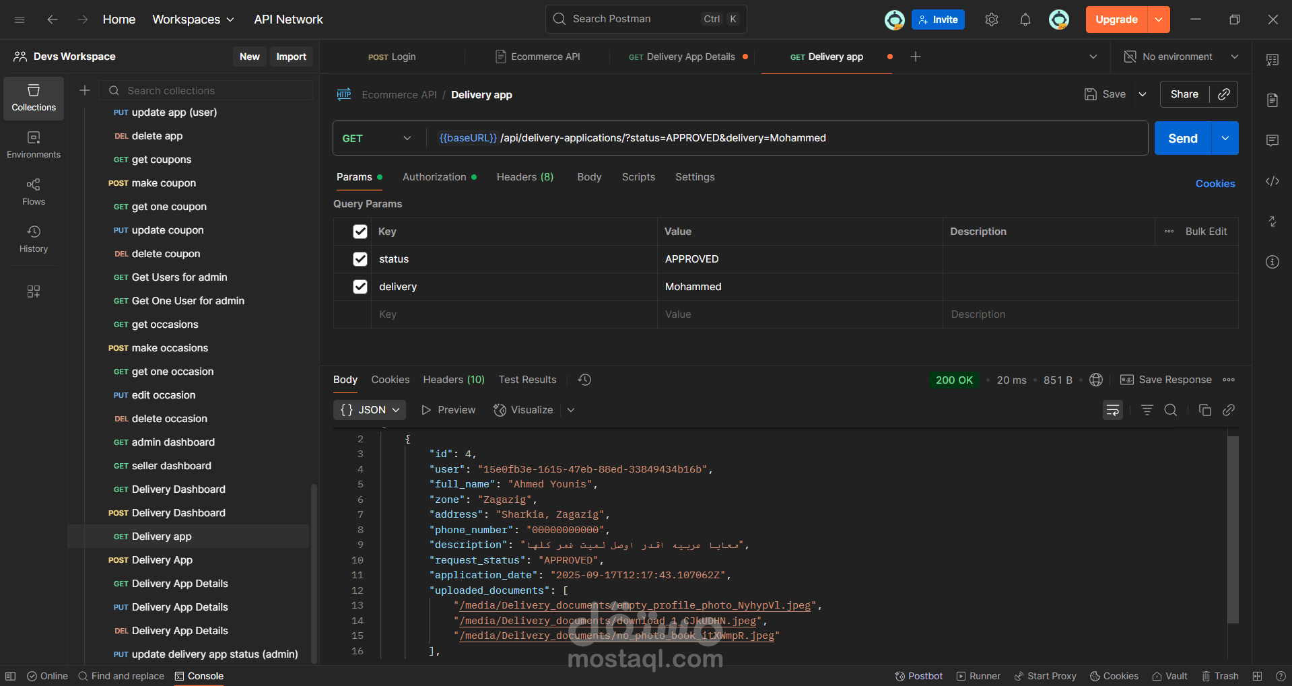The height and width of the screenshot is (686, 1292).
Task: Copy the response body icon
Action: (x=1205, y=410)
